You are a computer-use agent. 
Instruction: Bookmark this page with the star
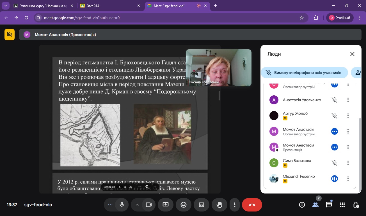[x=302, y=18]
